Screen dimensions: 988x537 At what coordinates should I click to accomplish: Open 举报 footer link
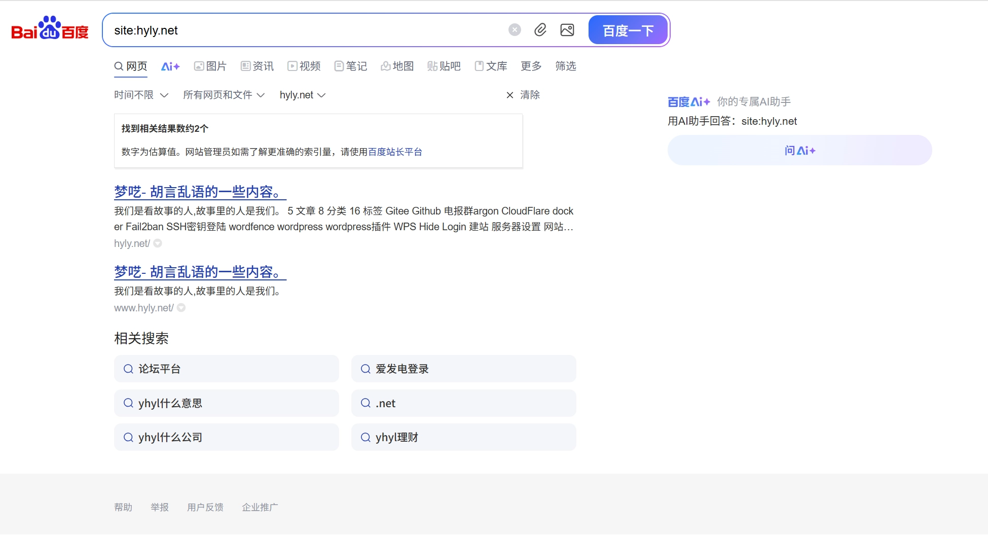click(160, 508)
